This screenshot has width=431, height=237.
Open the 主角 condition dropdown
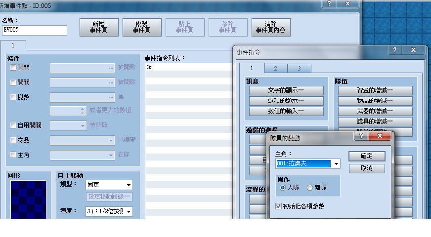pyautogui.click(x=82, y=155)
